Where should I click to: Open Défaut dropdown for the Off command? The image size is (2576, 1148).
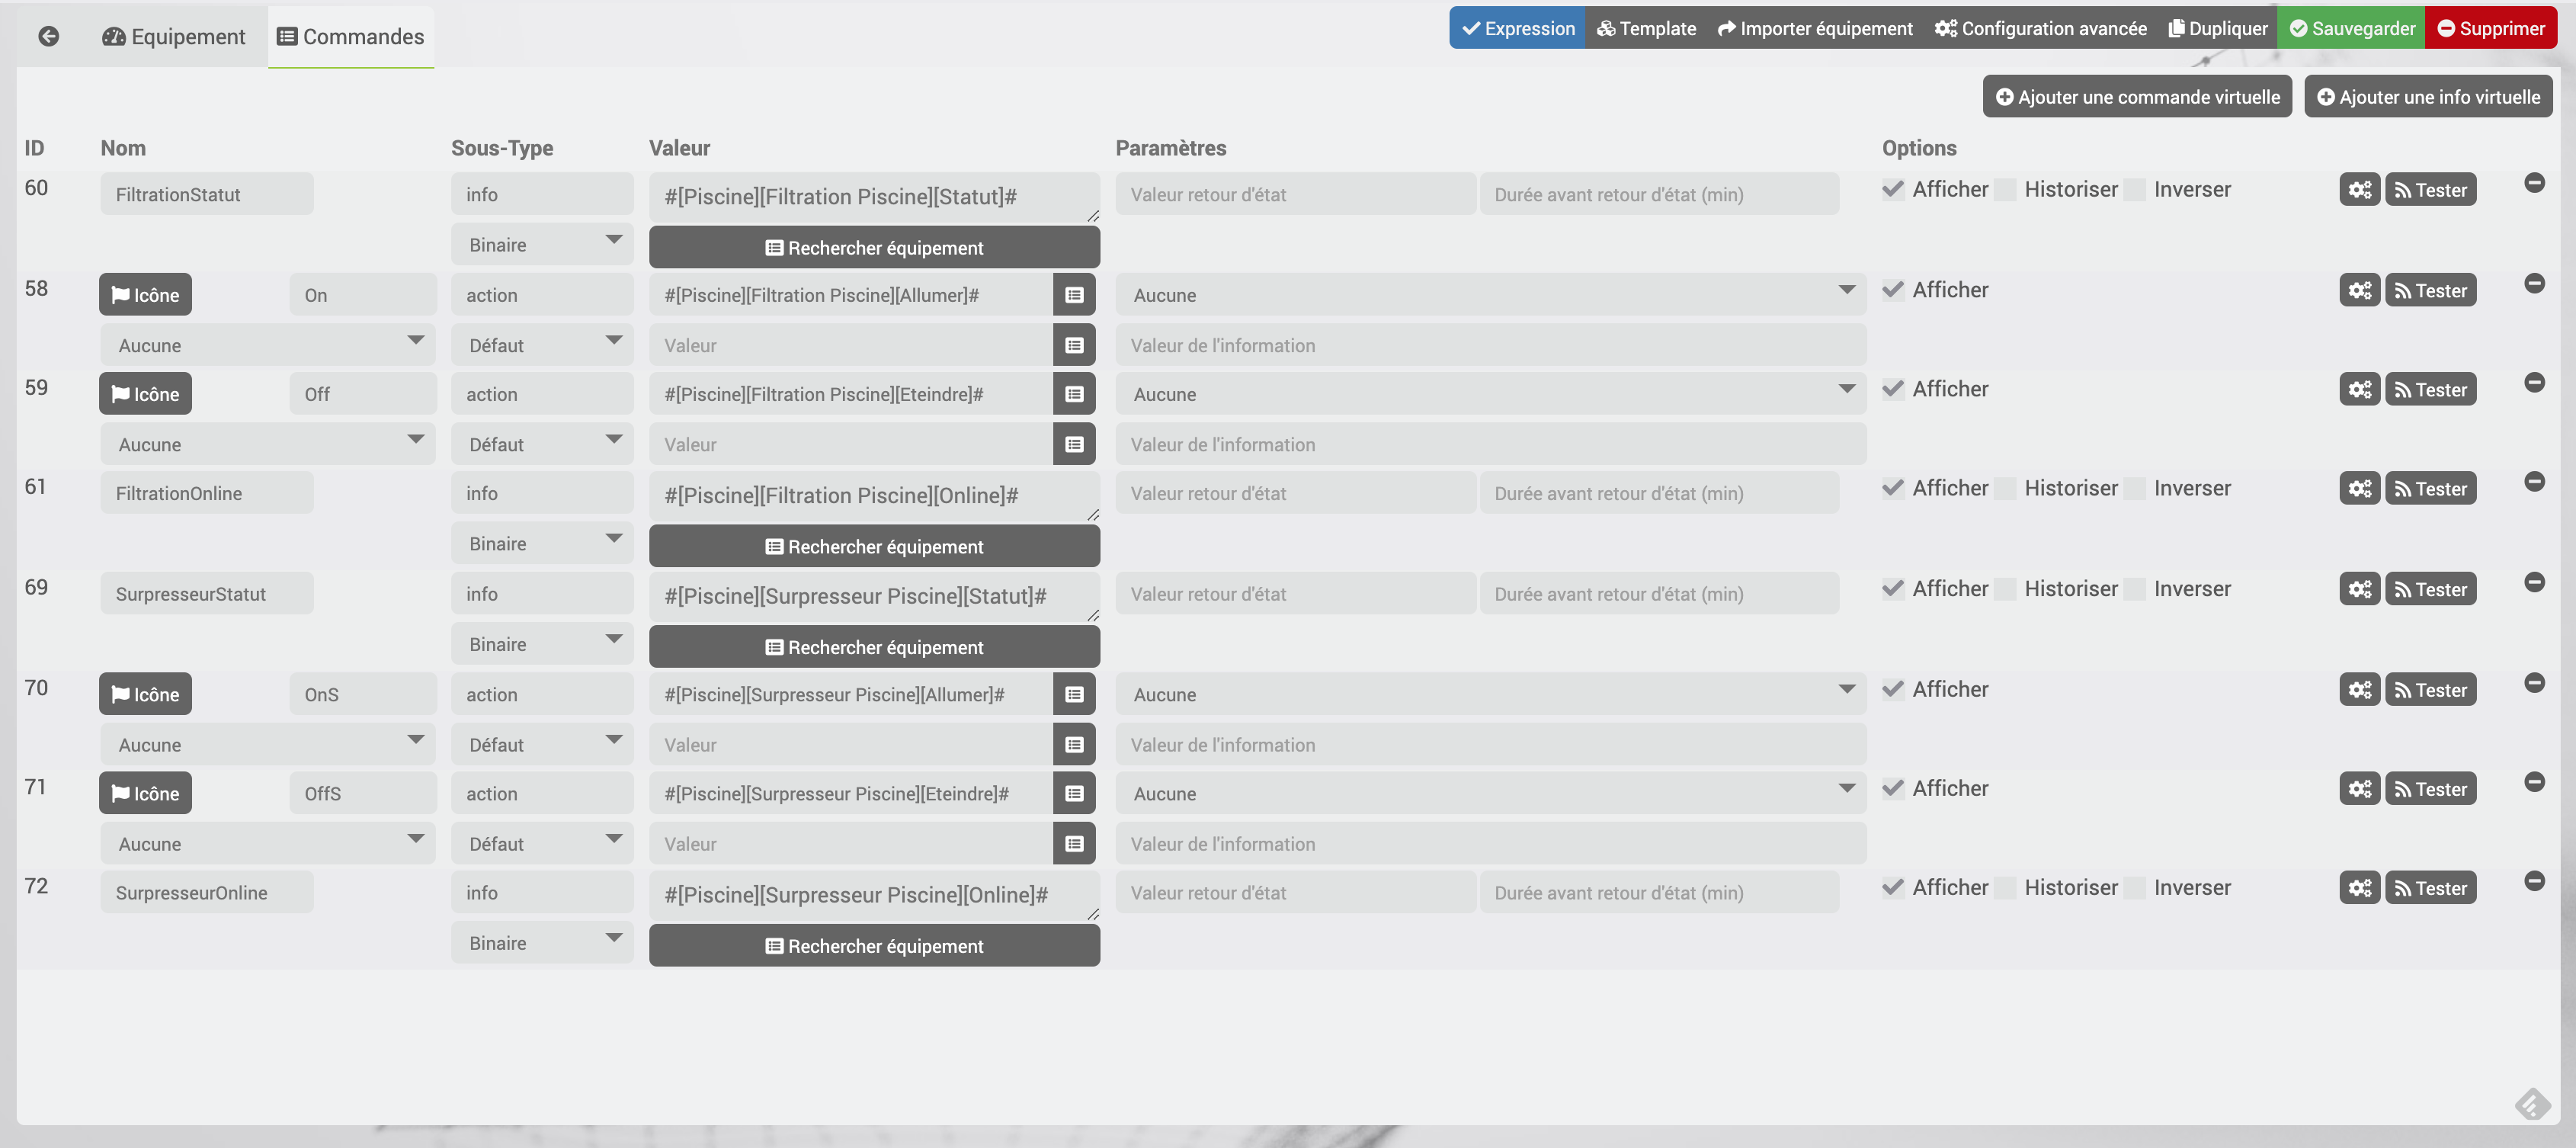point(542,444)
